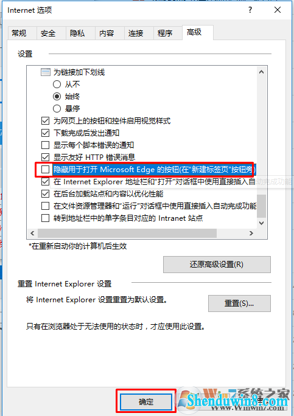The image size is (294, 416).
Task: Enable 显示每个脚本错误的通知 checkbox
Action: click(46, 145)
